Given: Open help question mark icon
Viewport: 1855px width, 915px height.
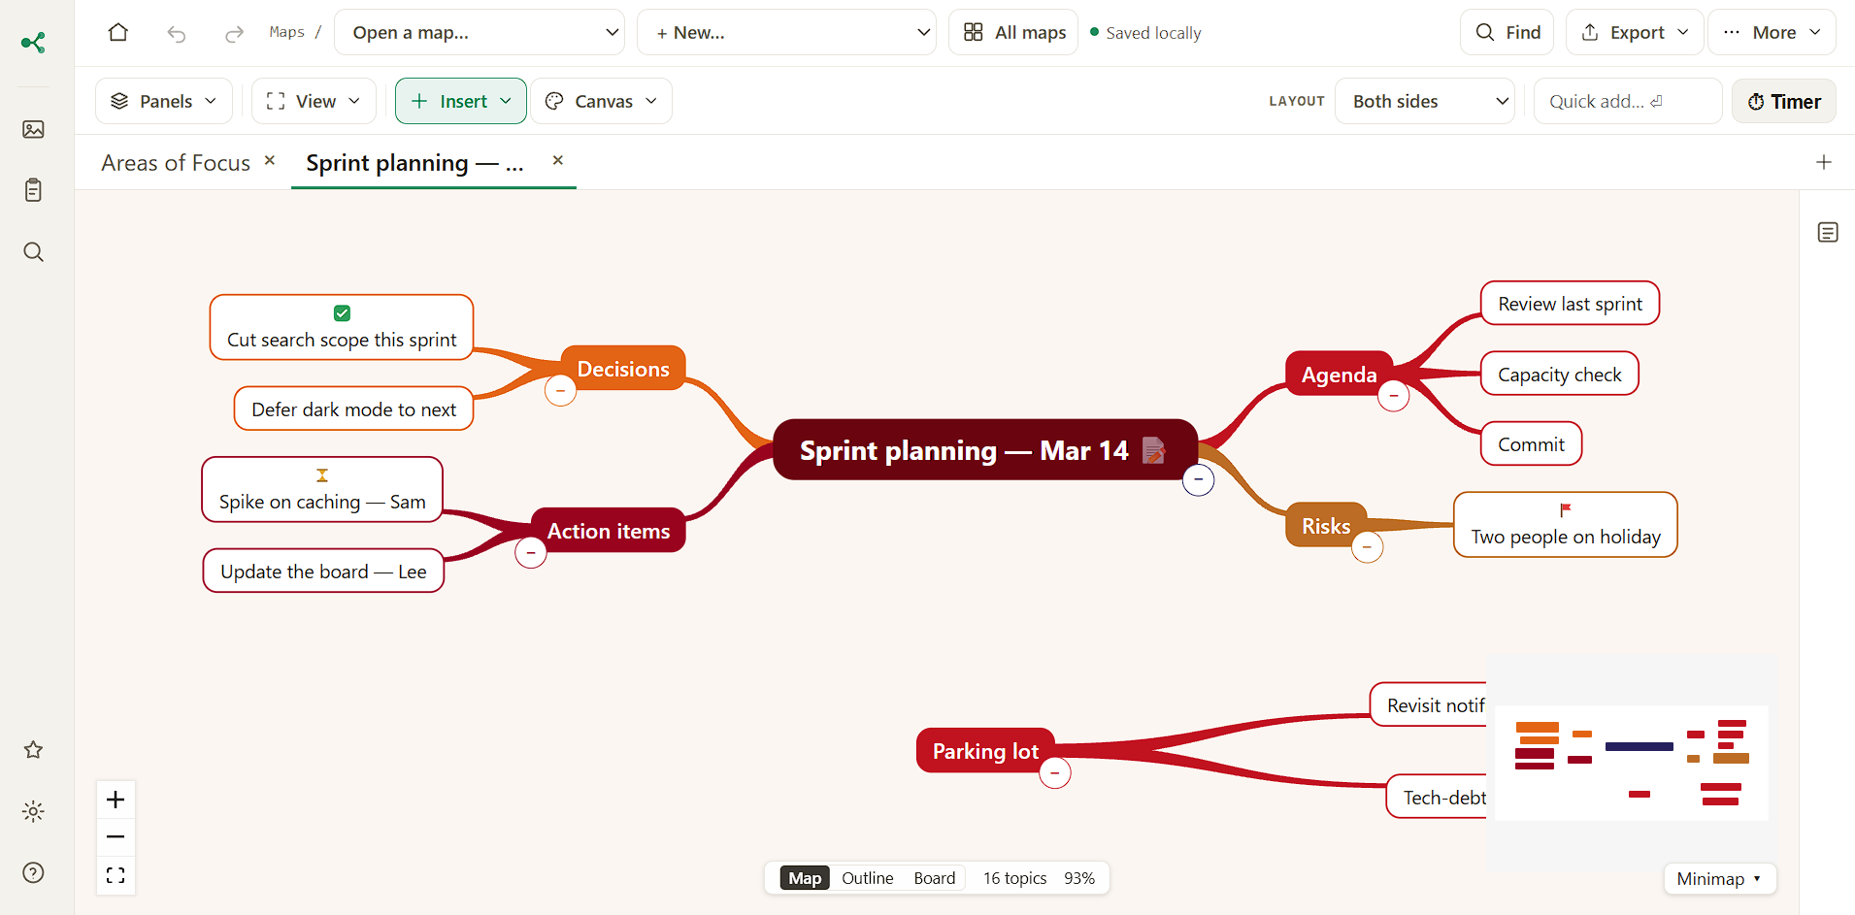Looking at the screenshot, I should coord(33,872).
